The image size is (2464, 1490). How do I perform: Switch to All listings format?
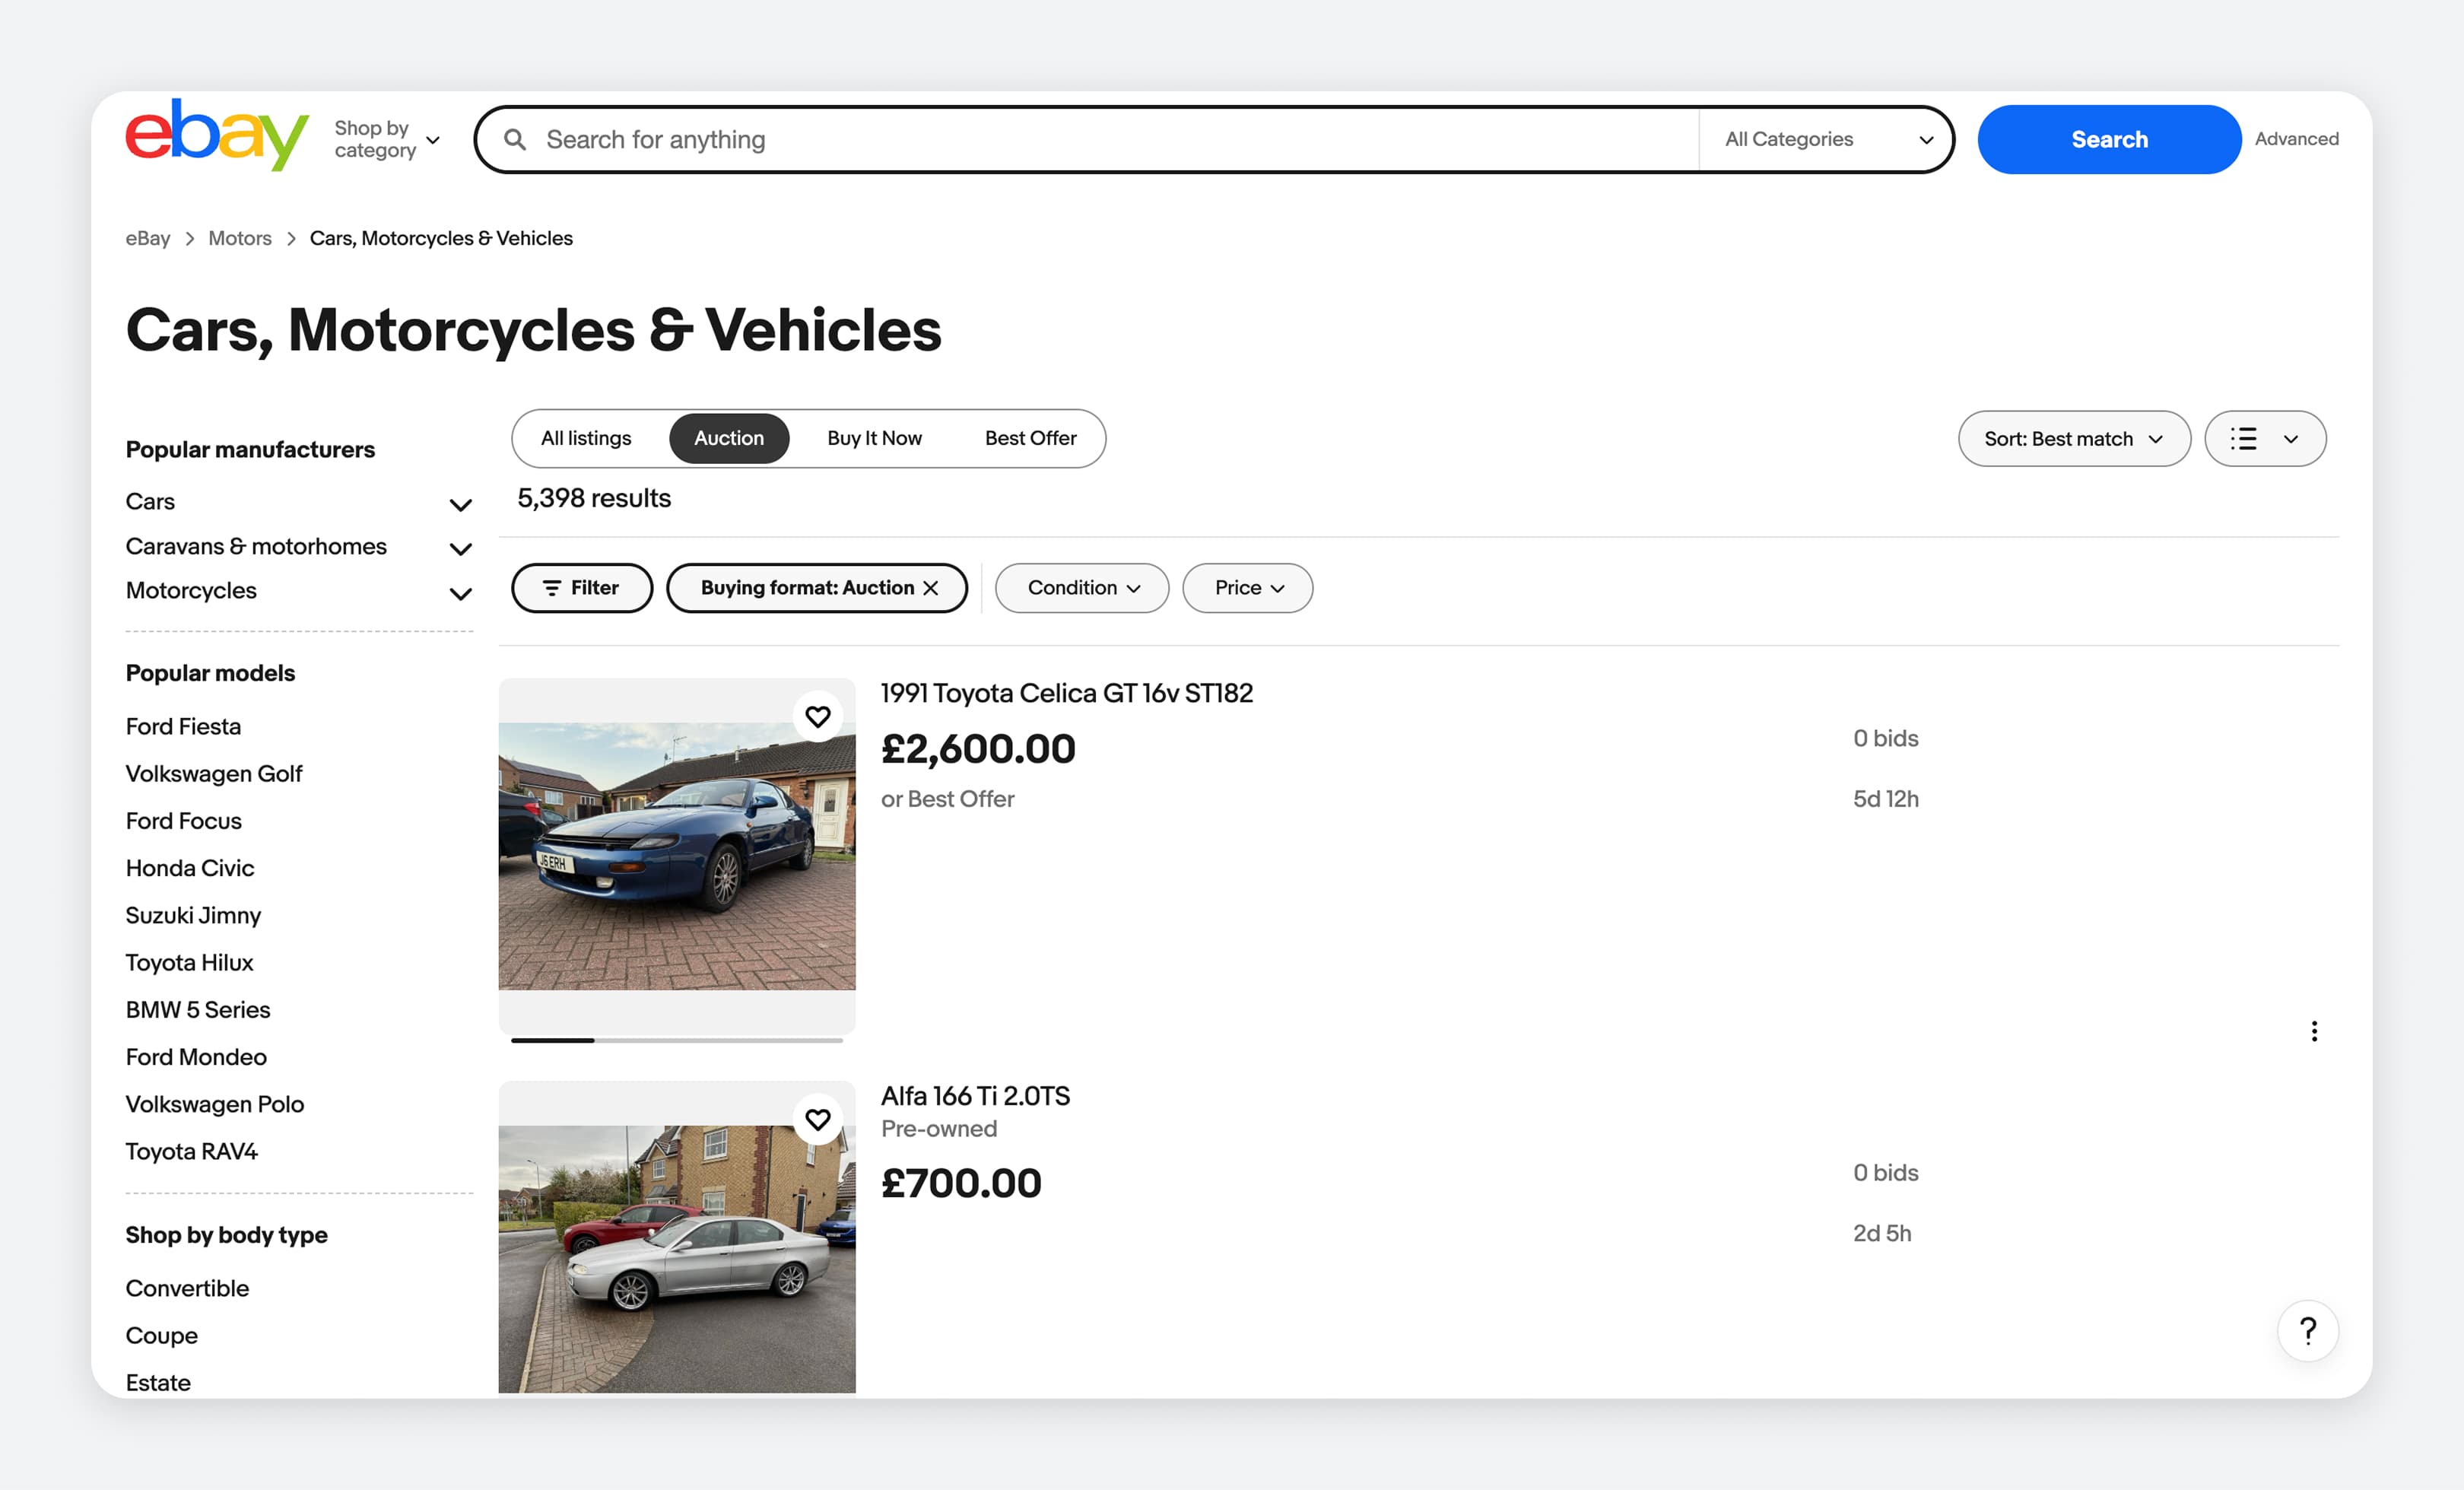pyautogui.click(x=586, y=438)
